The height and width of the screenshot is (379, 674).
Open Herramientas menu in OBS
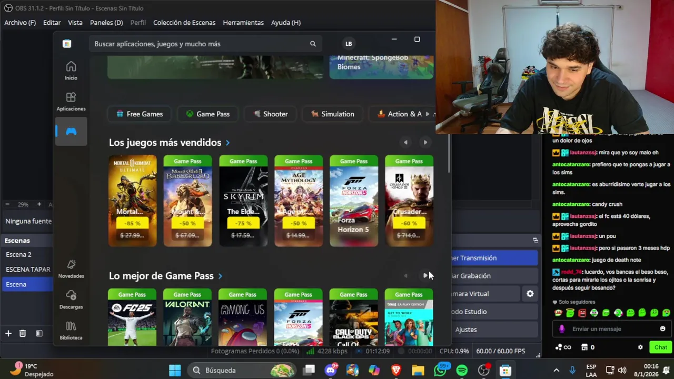(243, 23)
